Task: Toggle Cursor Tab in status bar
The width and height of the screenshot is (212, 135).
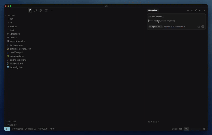Action: pyautogui.click(x=177, y=129)
